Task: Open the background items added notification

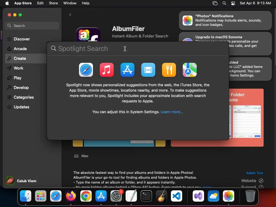Action: click(x=250, y=69)
